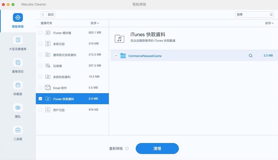Open the right panel 排序 dropdown

point(269,23)
